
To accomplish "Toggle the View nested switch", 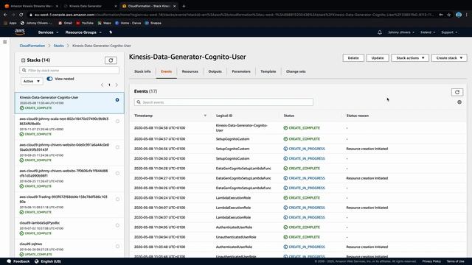I will [x=49, y=79].
